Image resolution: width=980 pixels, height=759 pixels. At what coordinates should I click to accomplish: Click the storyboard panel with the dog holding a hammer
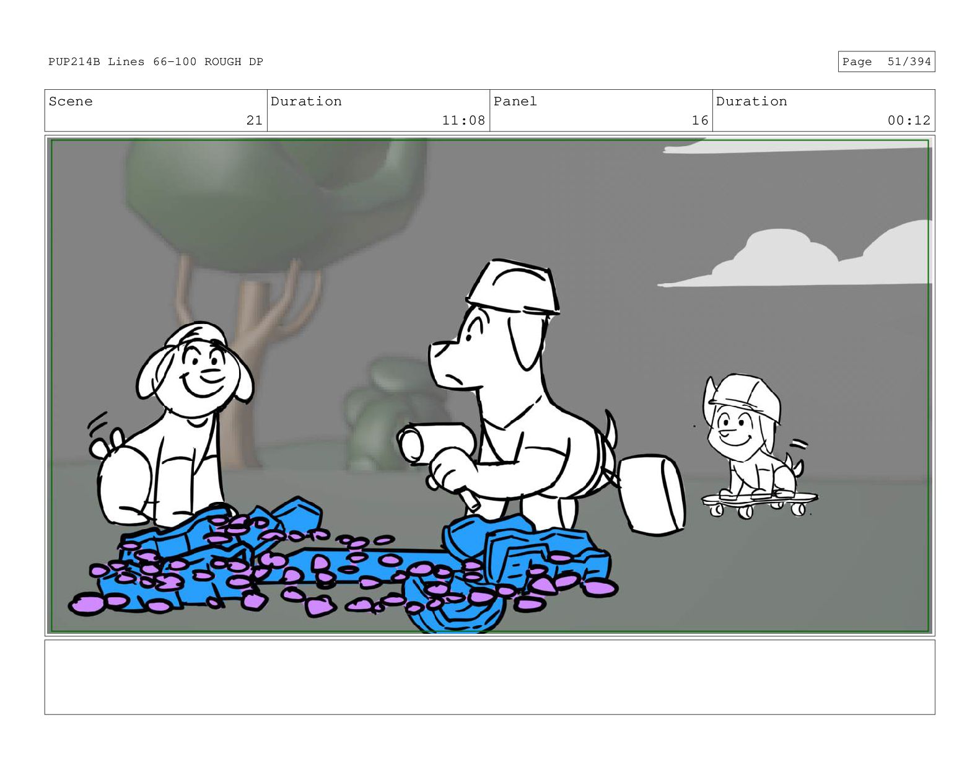[x=489, y=386]
